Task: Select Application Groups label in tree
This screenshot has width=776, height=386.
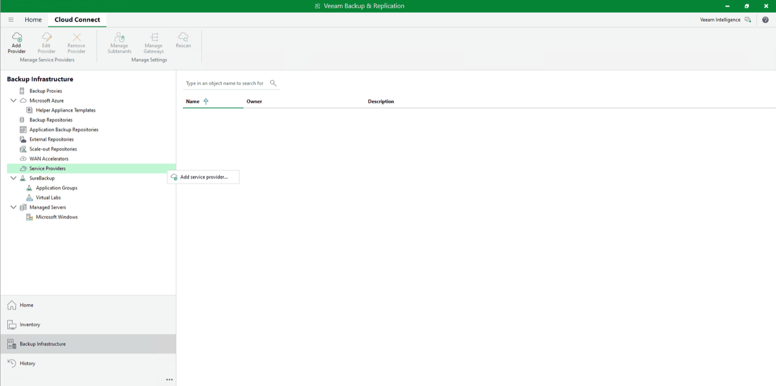Action: coord(57,188)
